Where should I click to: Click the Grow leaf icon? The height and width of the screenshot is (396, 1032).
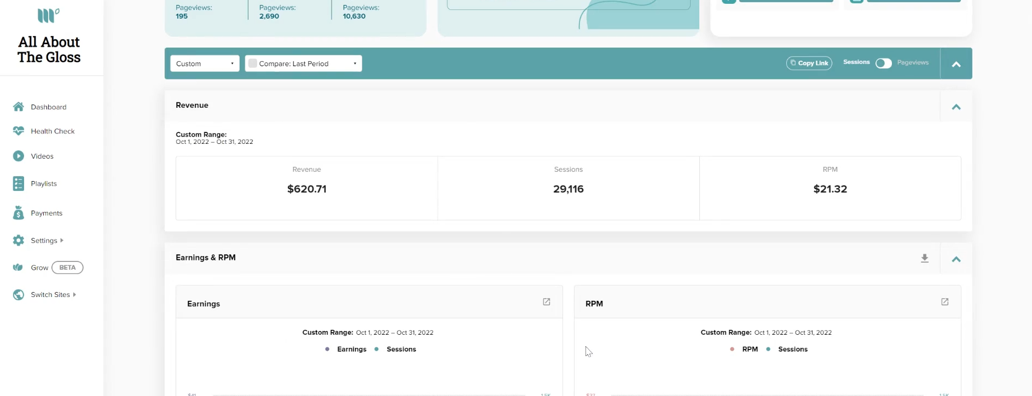tap(18, 267)
